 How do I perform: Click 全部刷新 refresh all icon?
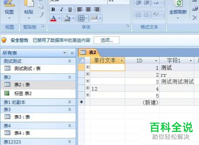[x=178, y=3]
